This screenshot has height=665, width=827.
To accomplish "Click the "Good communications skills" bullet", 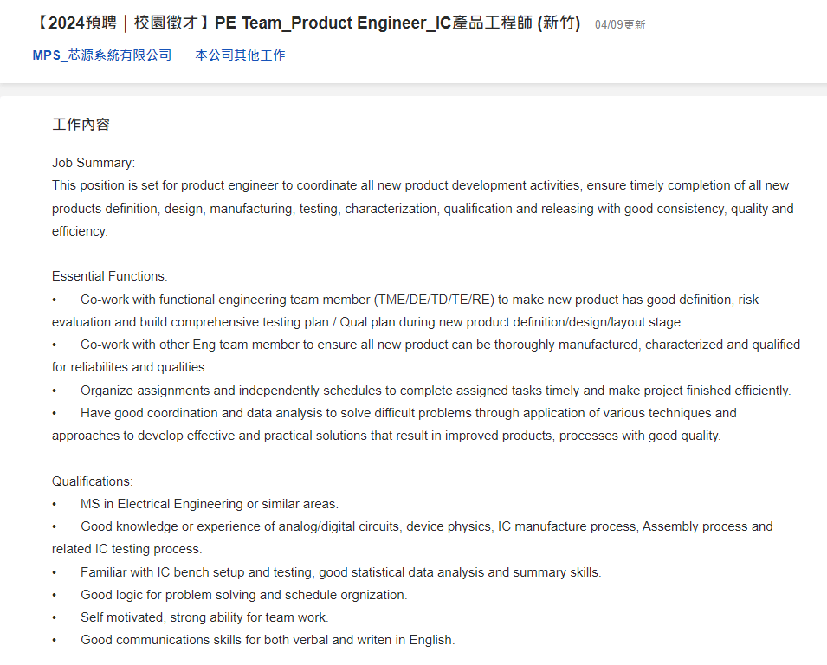I will (268, 640).
